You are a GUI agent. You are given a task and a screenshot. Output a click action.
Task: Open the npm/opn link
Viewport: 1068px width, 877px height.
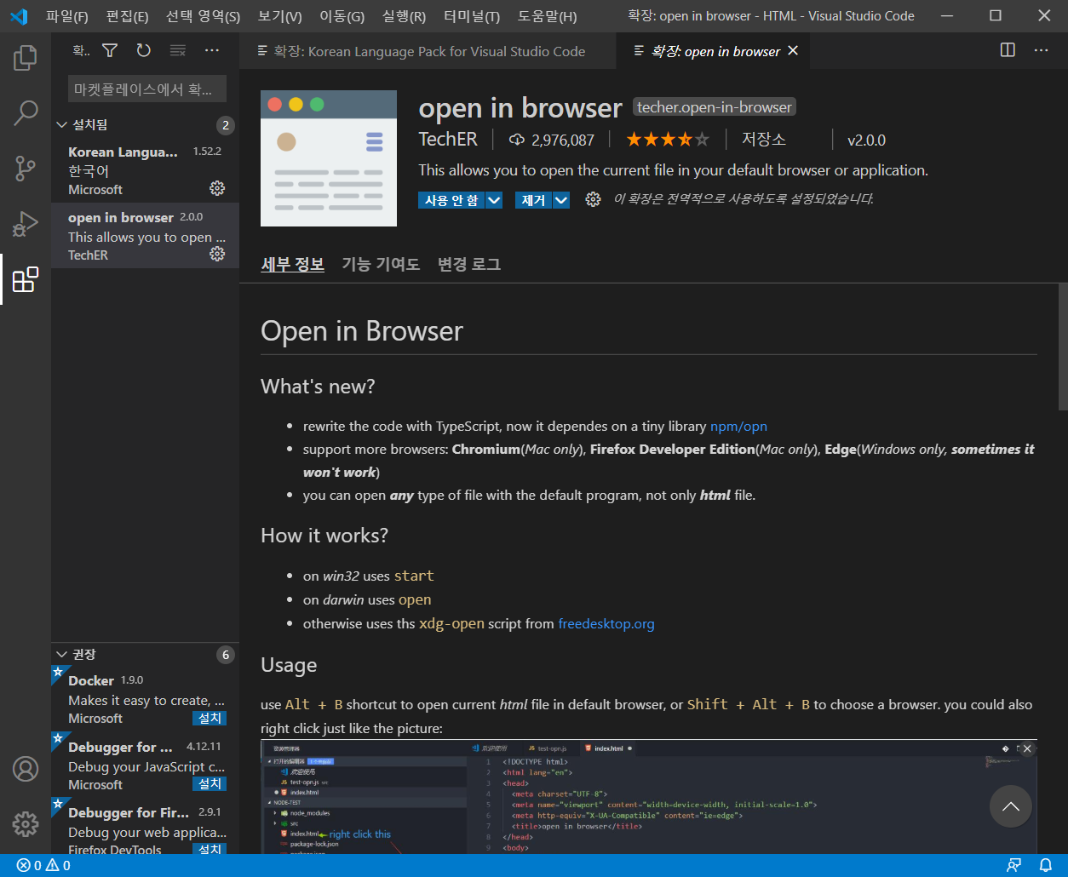[x=738, y=426]
